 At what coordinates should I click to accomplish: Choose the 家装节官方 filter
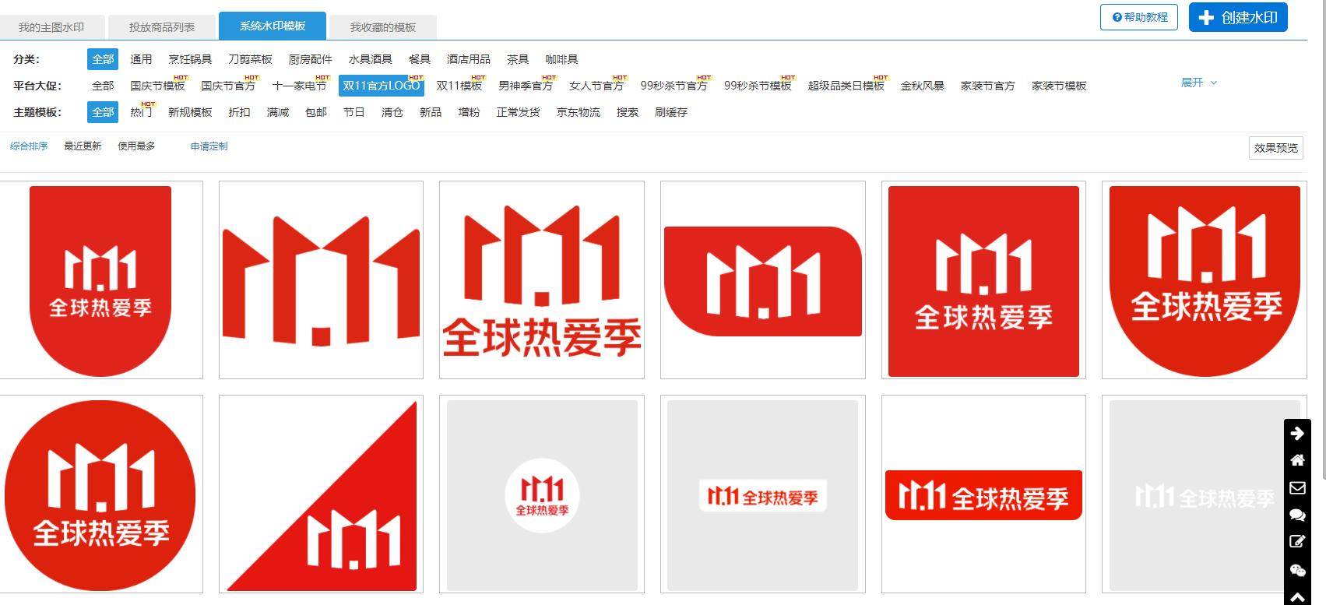[988, 86]
